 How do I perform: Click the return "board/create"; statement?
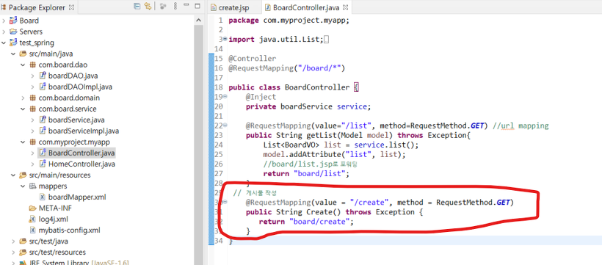click(306, 222)
